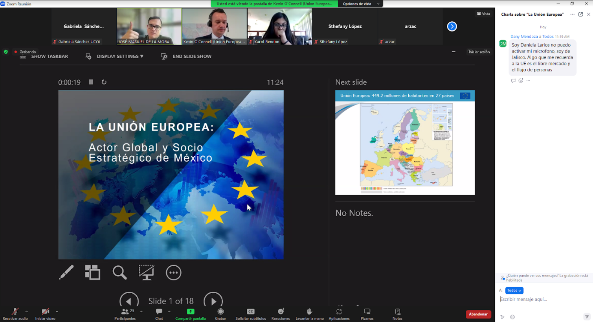Open Aplicaciones from the toolbar

point(339,314)
